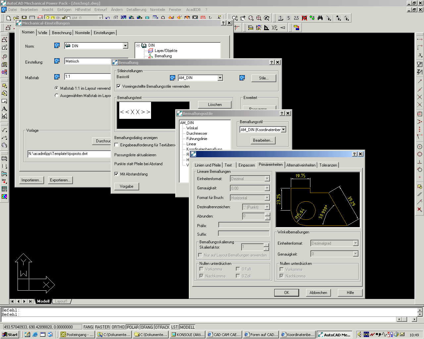Click the Undo arrow toolbar icon
This screenshot has width=424, height=339.
(x=108, y=18)
